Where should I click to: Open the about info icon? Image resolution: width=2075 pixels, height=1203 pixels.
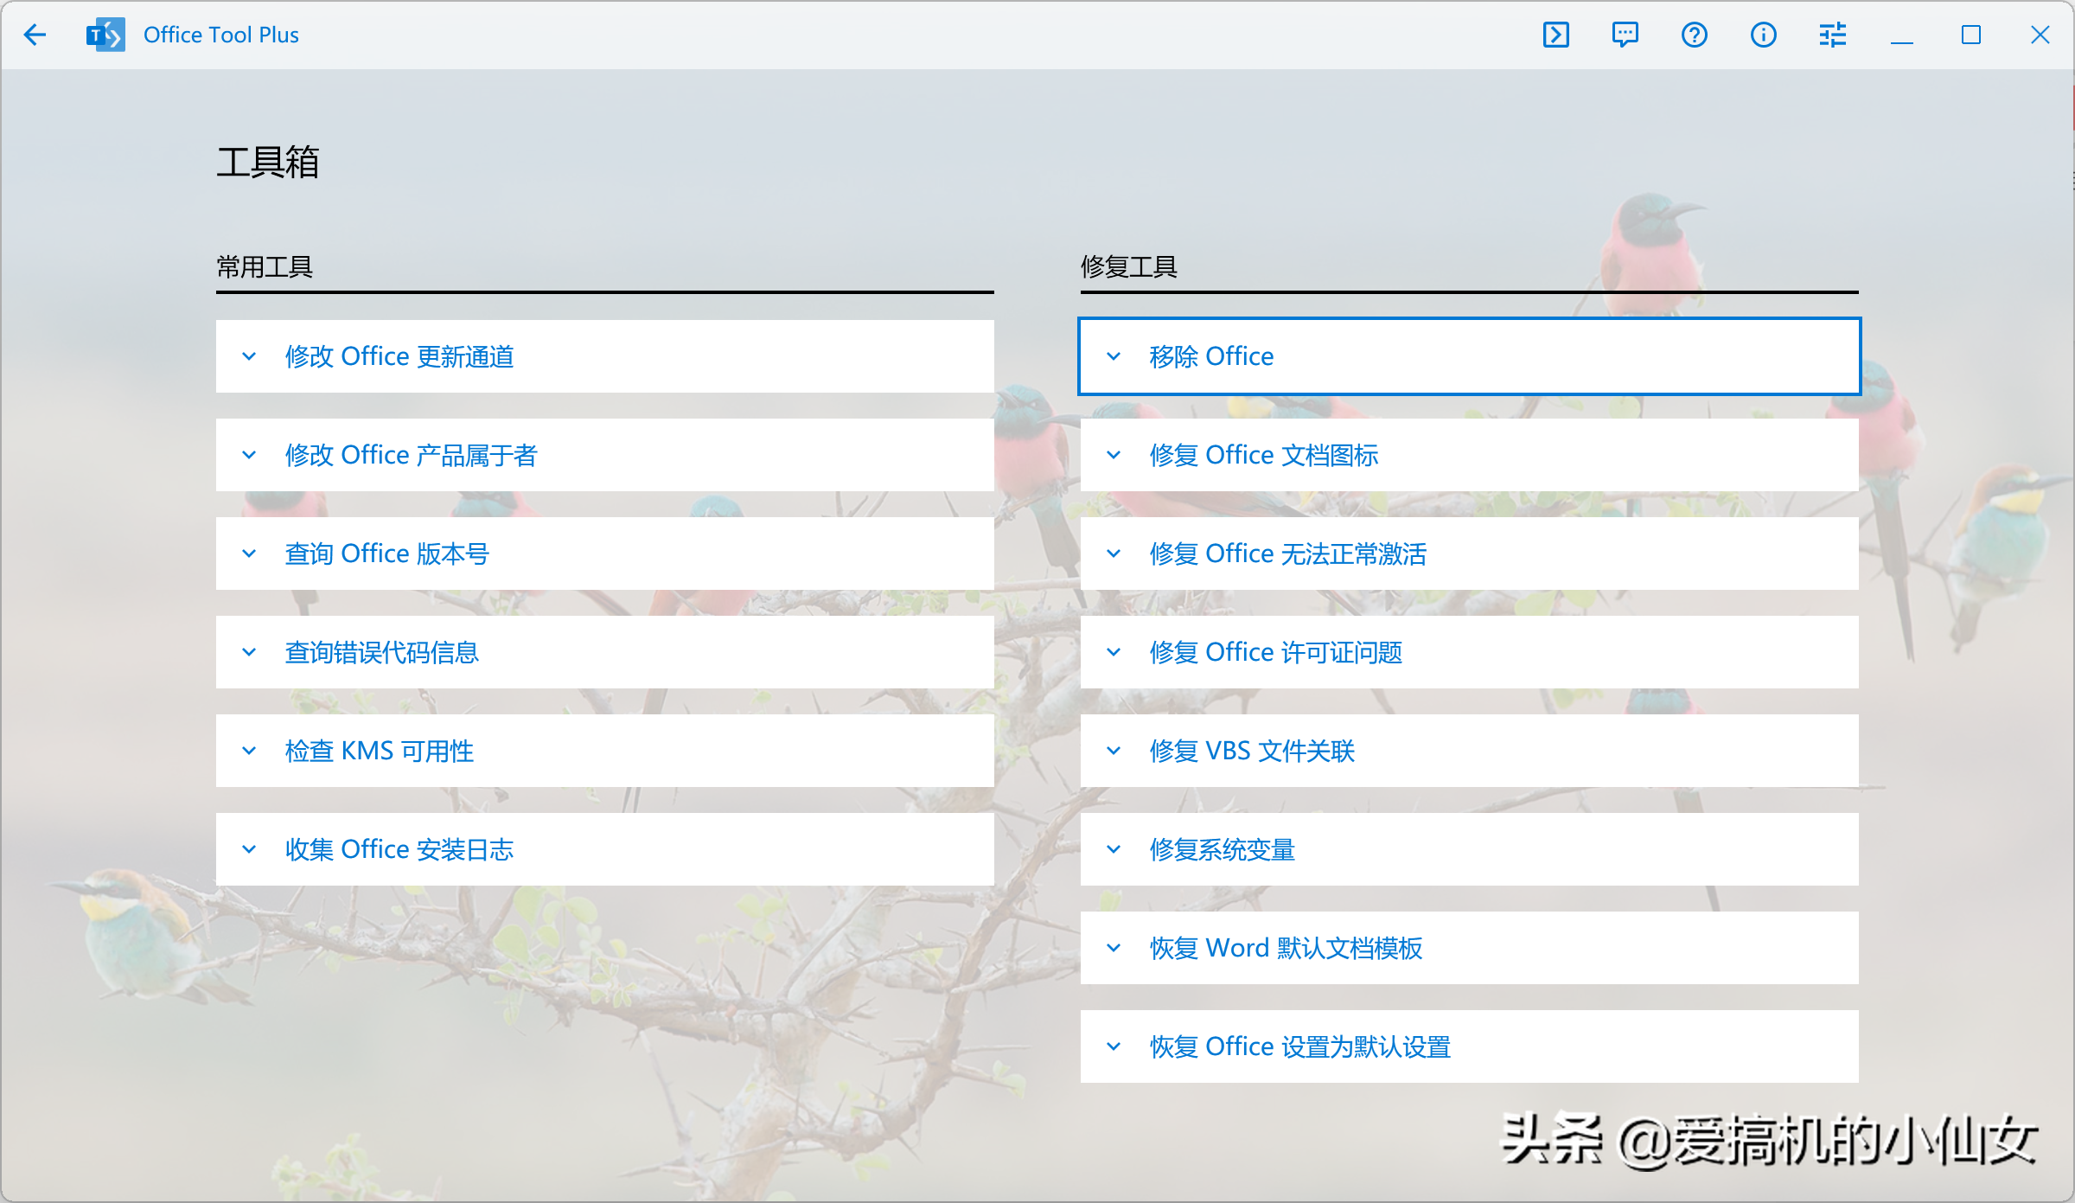[1764, 35]
